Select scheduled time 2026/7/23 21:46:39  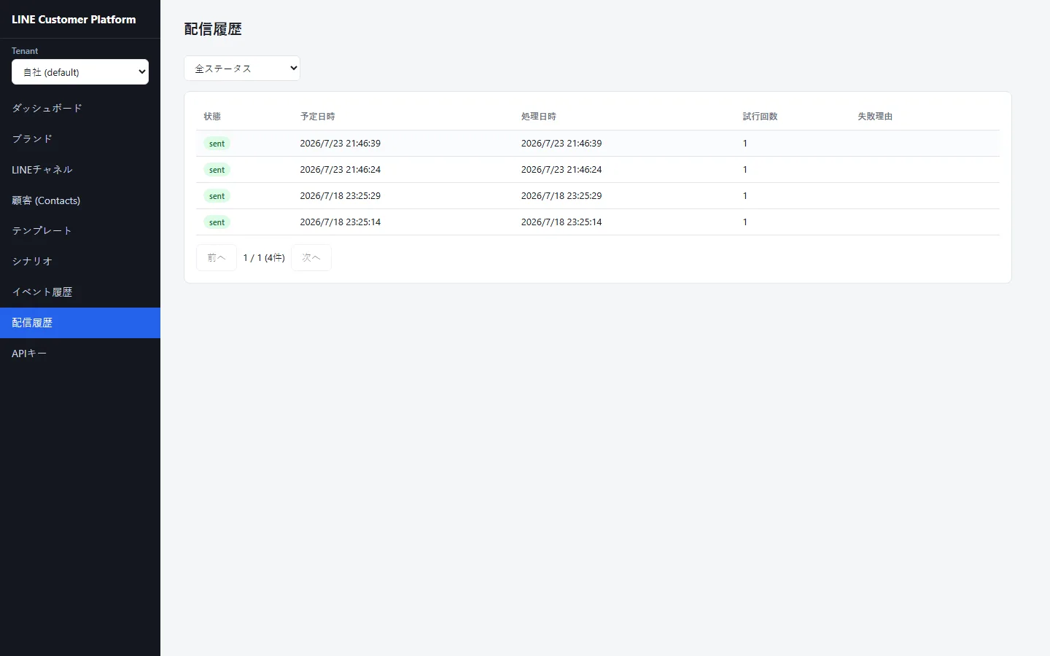pos(341,144)
